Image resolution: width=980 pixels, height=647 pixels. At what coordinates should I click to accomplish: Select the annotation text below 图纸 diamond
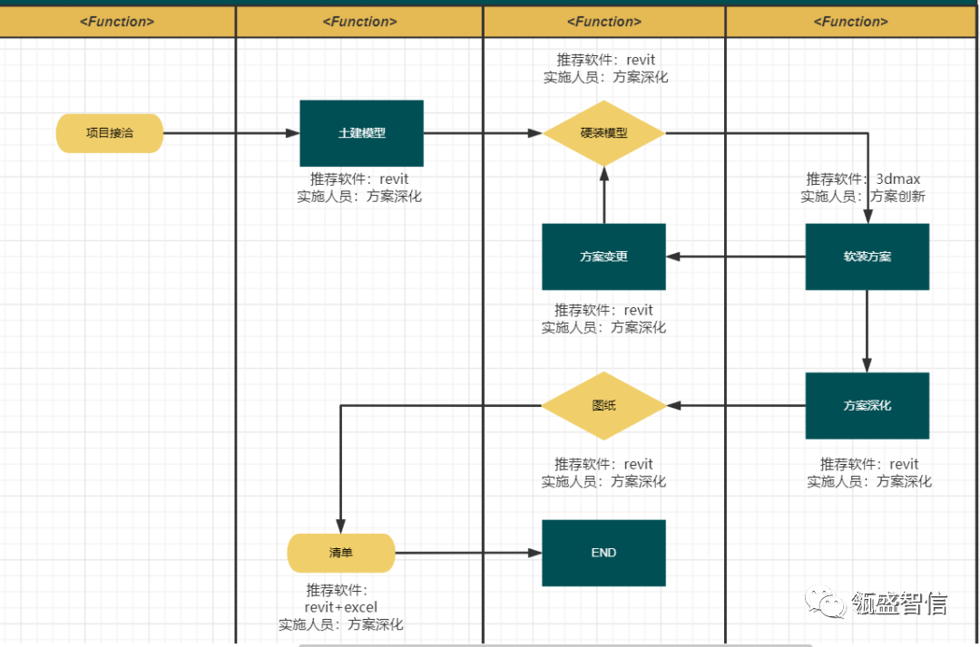pos(603,473)
